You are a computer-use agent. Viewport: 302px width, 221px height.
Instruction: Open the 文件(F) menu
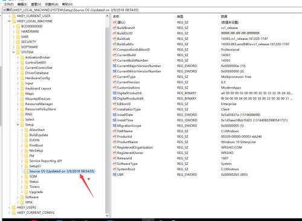click(x=8, y=4)
